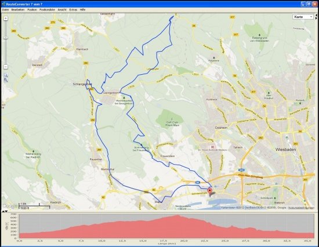
Task: Open the Extras menu
Action: (x=73, y=9)
